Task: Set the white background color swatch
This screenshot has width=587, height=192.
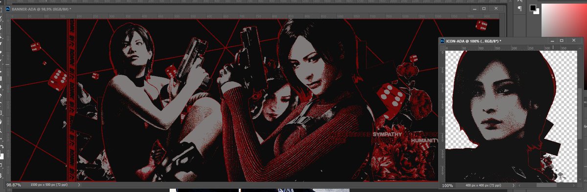Action: pos(538,12)
